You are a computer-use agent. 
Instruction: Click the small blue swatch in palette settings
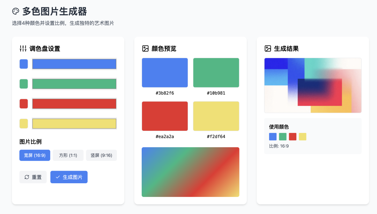click(24, 64)
